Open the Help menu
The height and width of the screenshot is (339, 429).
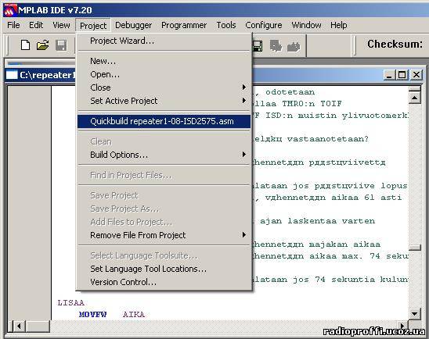338,25
